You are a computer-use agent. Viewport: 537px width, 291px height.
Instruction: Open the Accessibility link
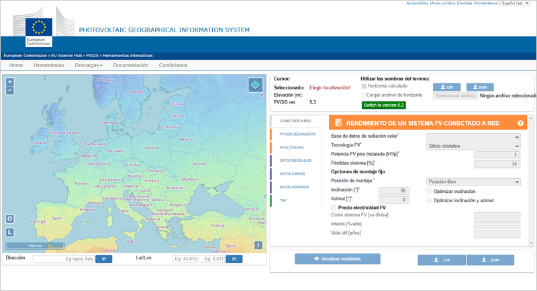point(417,3)
